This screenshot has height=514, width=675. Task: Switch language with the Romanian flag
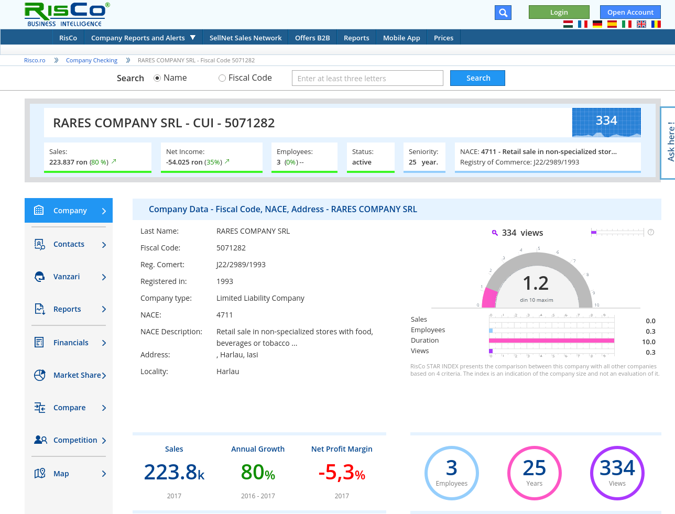[x=656, y=24]
